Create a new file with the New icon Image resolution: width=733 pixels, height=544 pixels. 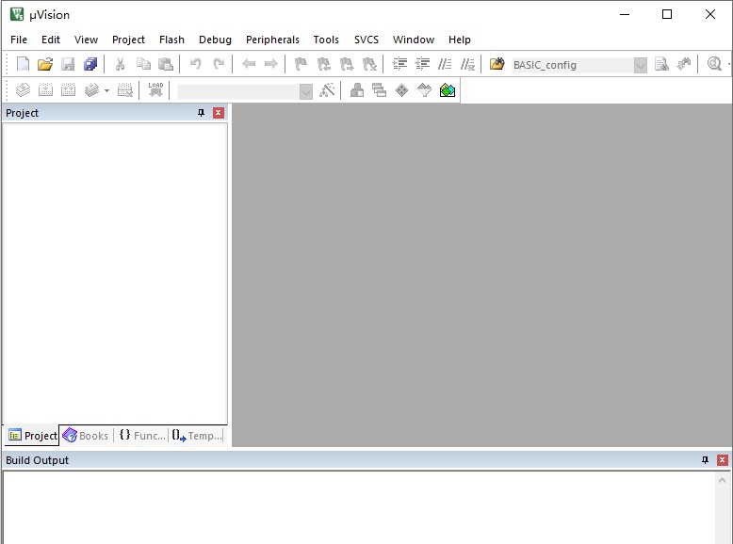(x=23, y=64)
